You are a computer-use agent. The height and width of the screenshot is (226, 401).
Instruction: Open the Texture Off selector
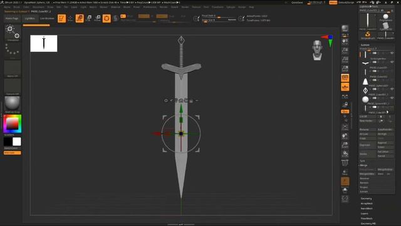point(13,87)
